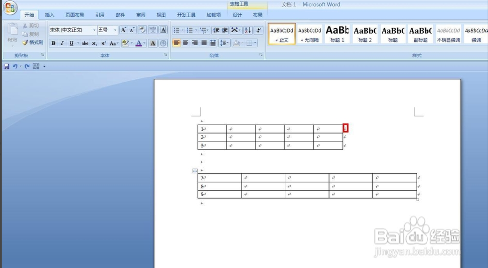The width and height of the screenshot is (488, 268).
Task: Open the font size 五号 dropdown
Action: [x=115, y=30]
